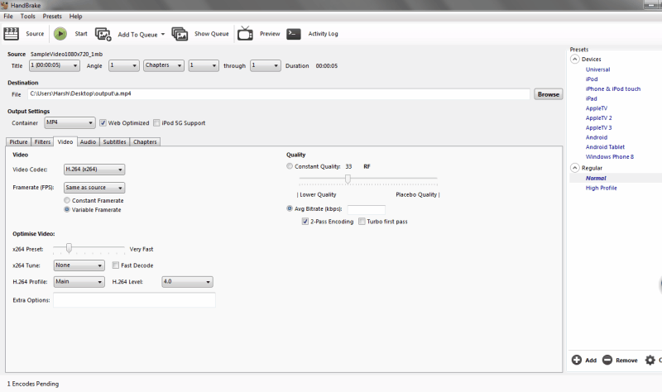Image resolution: width=662 pixels, height=392 pixels.
Task: Click the Constant Quality slider handle
Action: click(x=348, y=179)
